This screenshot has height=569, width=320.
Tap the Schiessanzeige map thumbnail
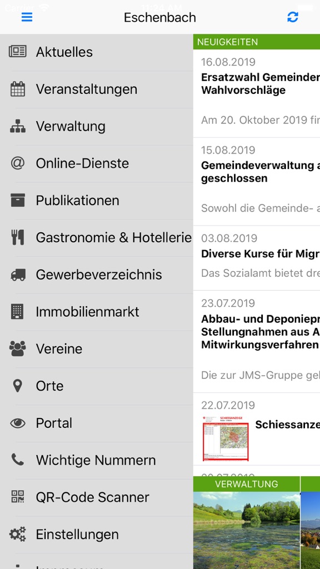[x=226, y=438]
